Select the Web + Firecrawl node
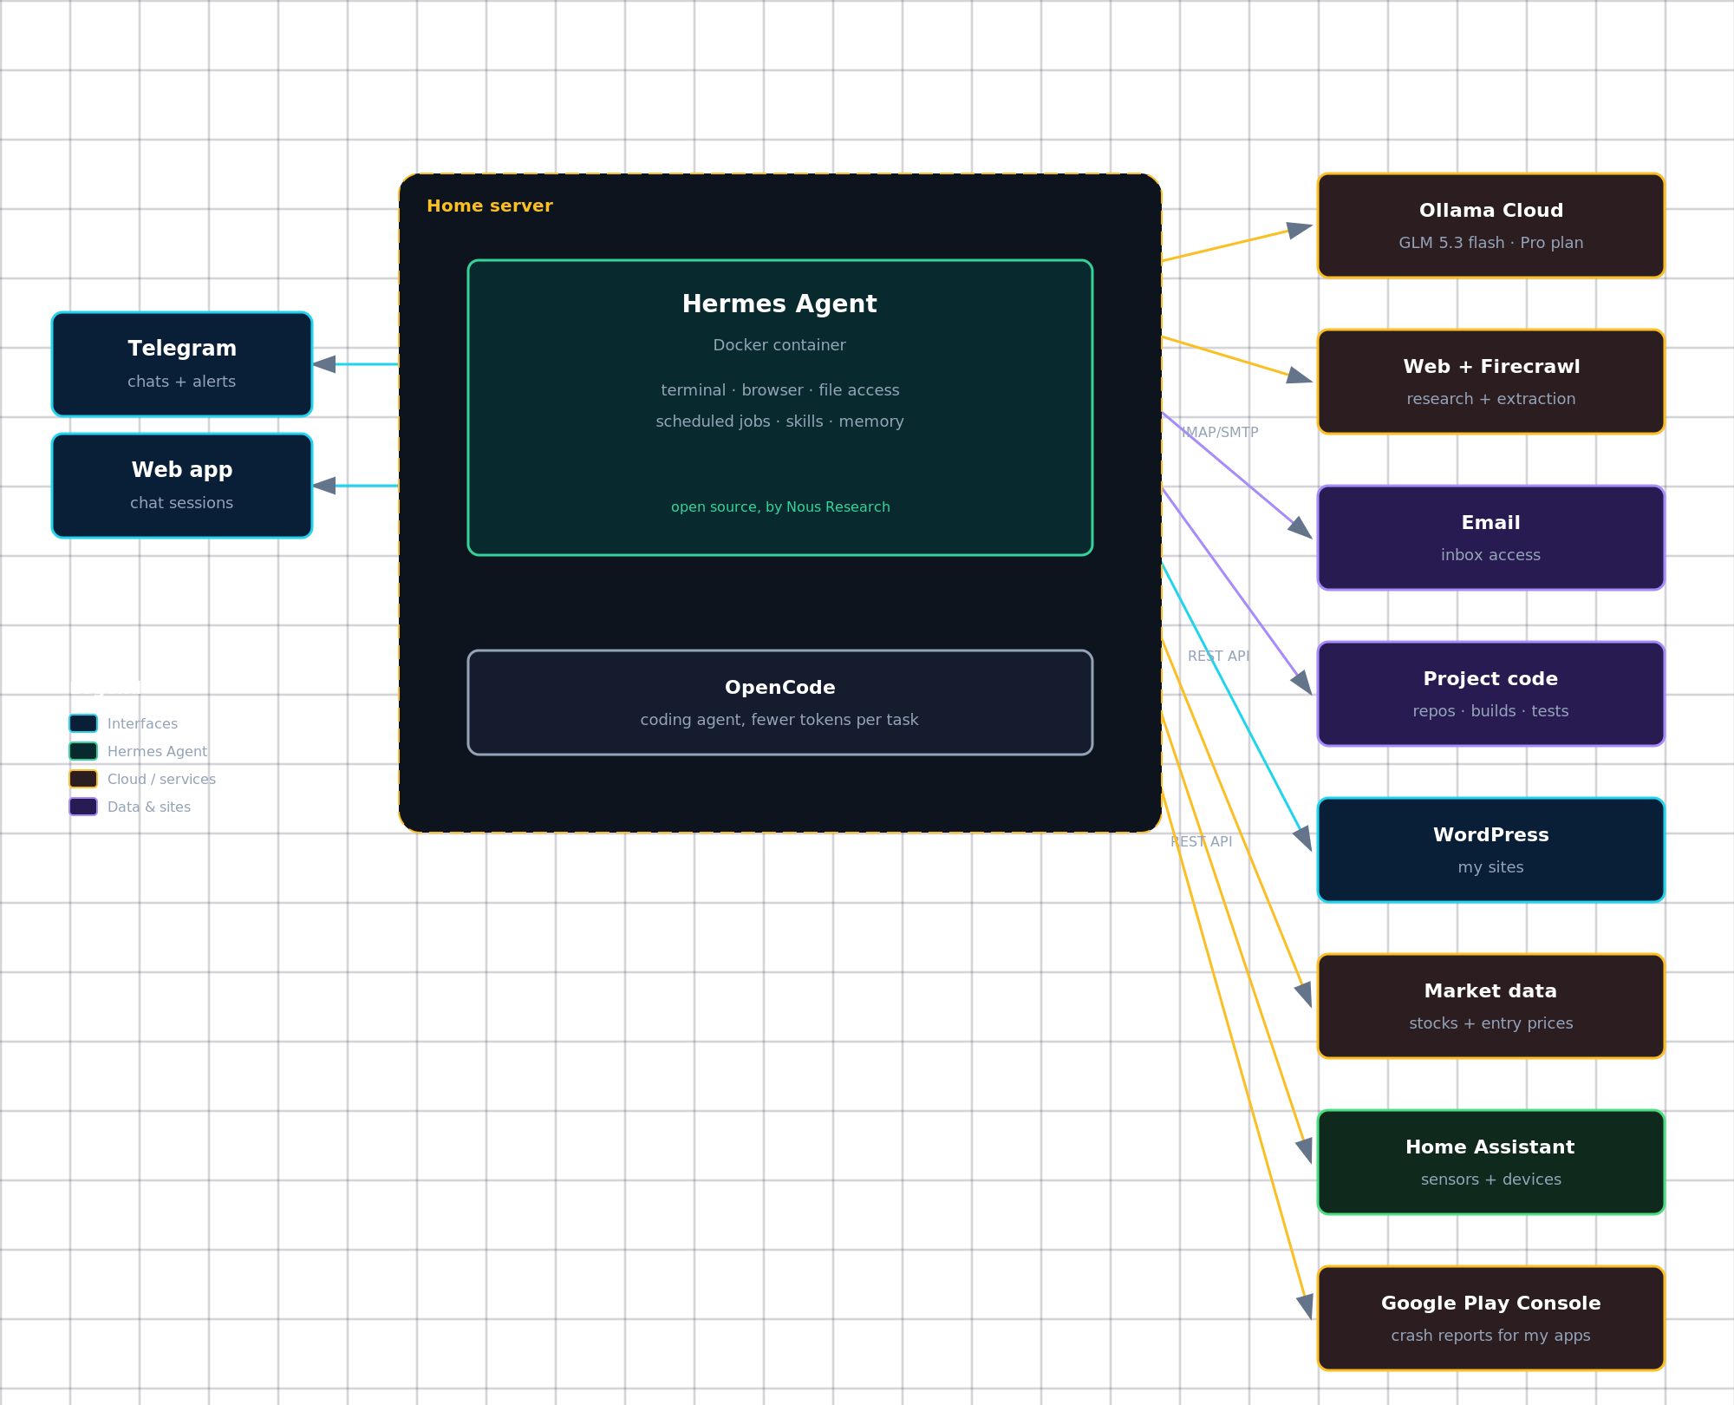Viewport: 1734px width, 1405px height. pos(1491,382)
